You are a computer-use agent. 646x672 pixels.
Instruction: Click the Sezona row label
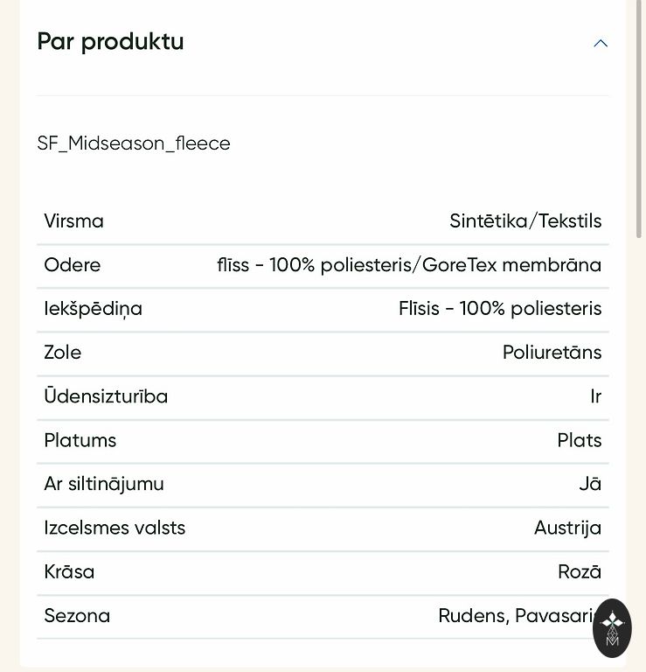(x=78, y=616)
